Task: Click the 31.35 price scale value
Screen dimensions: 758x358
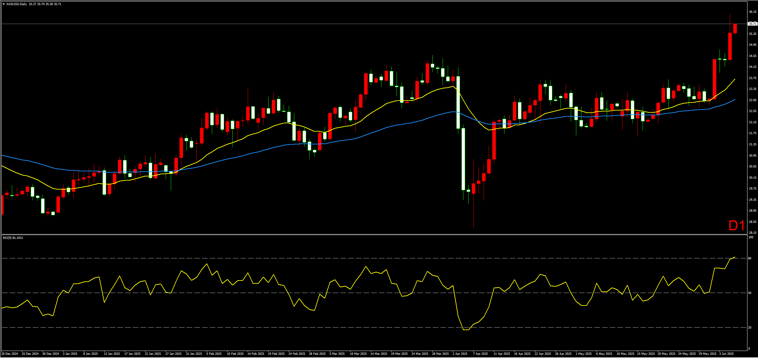Action: 753,144
